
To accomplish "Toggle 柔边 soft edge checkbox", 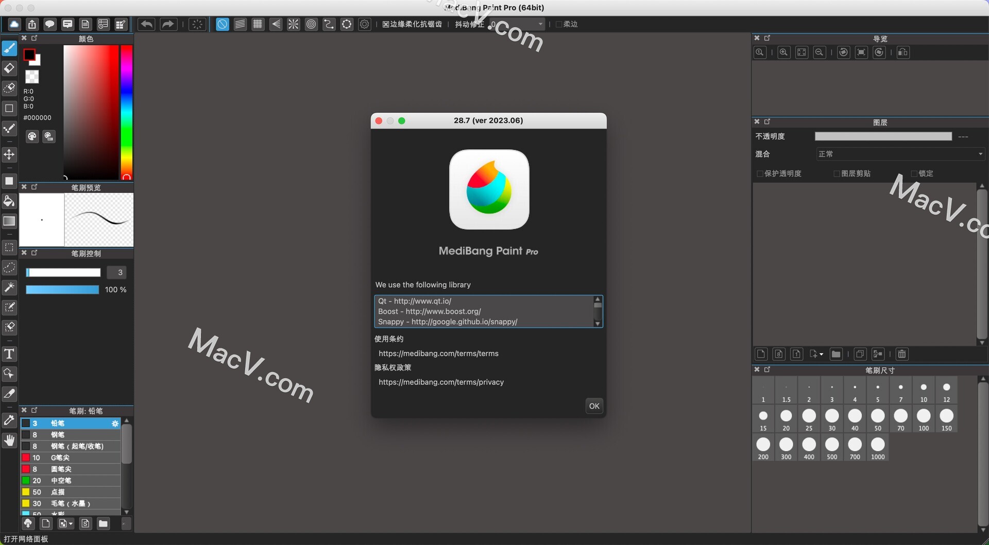I will point(558,24).
